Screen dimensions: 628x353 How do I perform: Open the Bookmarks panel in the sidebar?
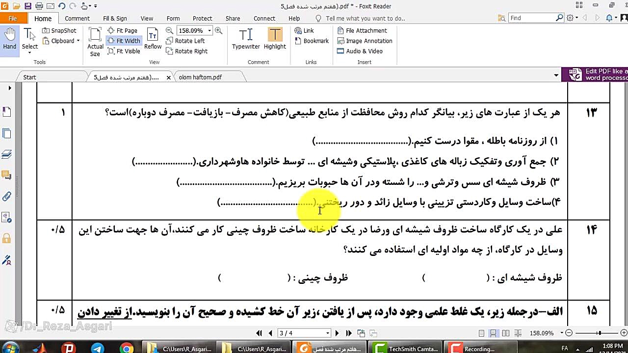tap(6, 111)
